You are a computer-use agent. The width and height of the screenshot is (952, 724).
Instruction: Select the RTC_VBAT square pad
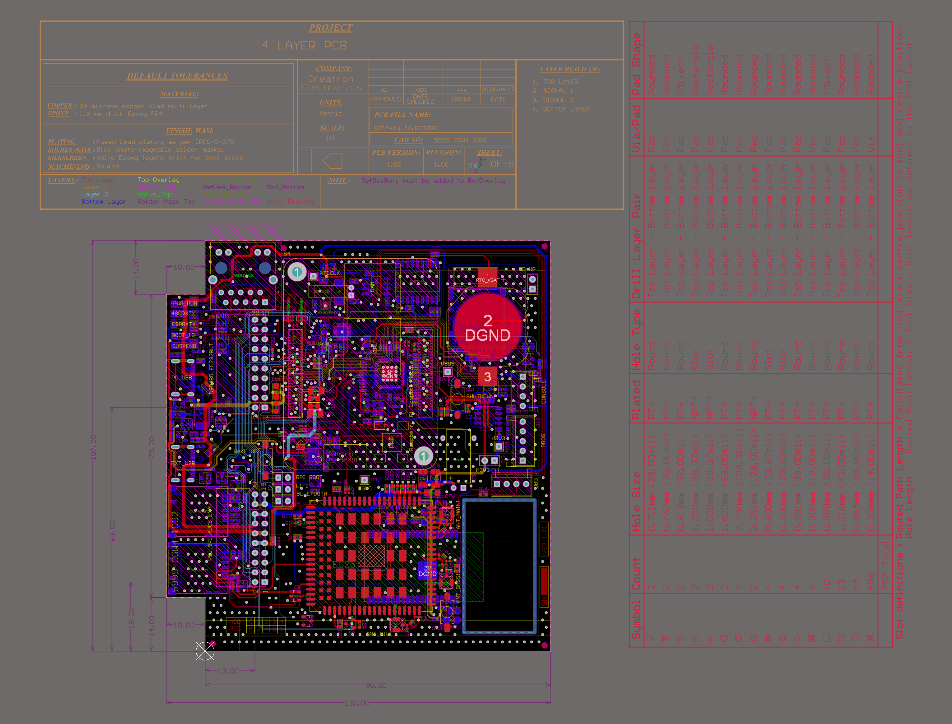(487, 277)
